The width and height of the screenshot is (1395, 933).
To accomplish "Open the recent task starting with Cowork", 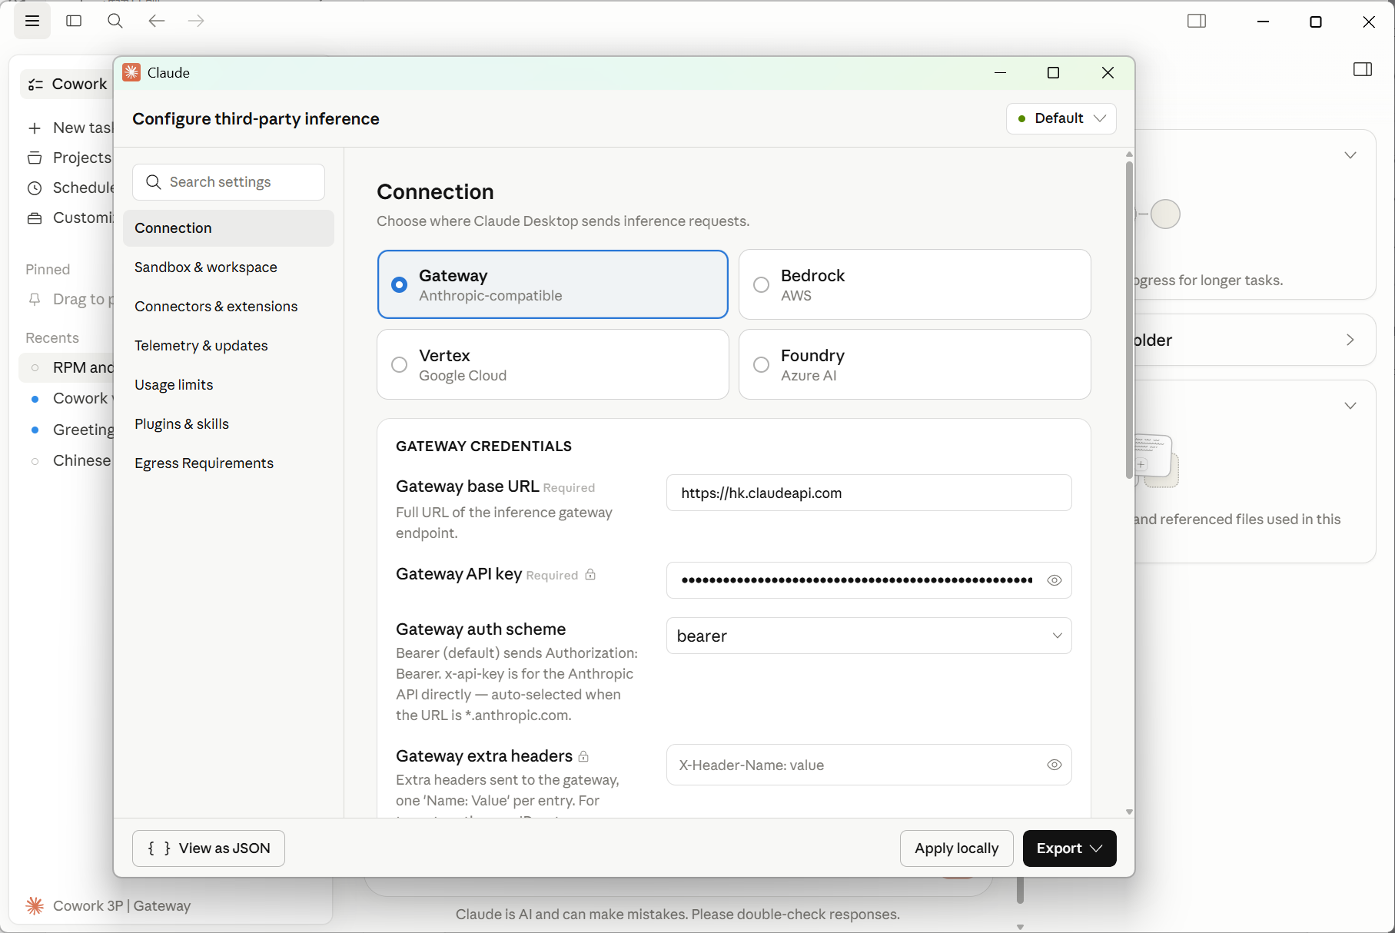I will pyautogui.click(x=68, y=399).
